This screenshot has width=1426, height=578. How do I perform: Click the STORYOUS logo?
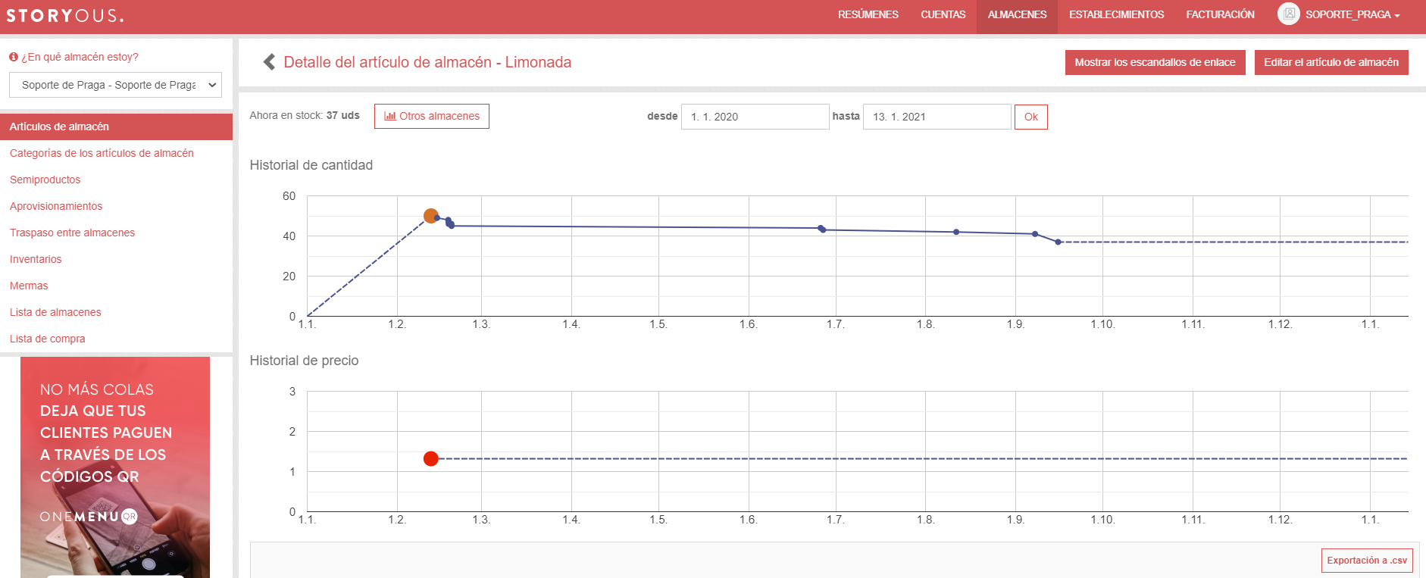tap(64, 15)
